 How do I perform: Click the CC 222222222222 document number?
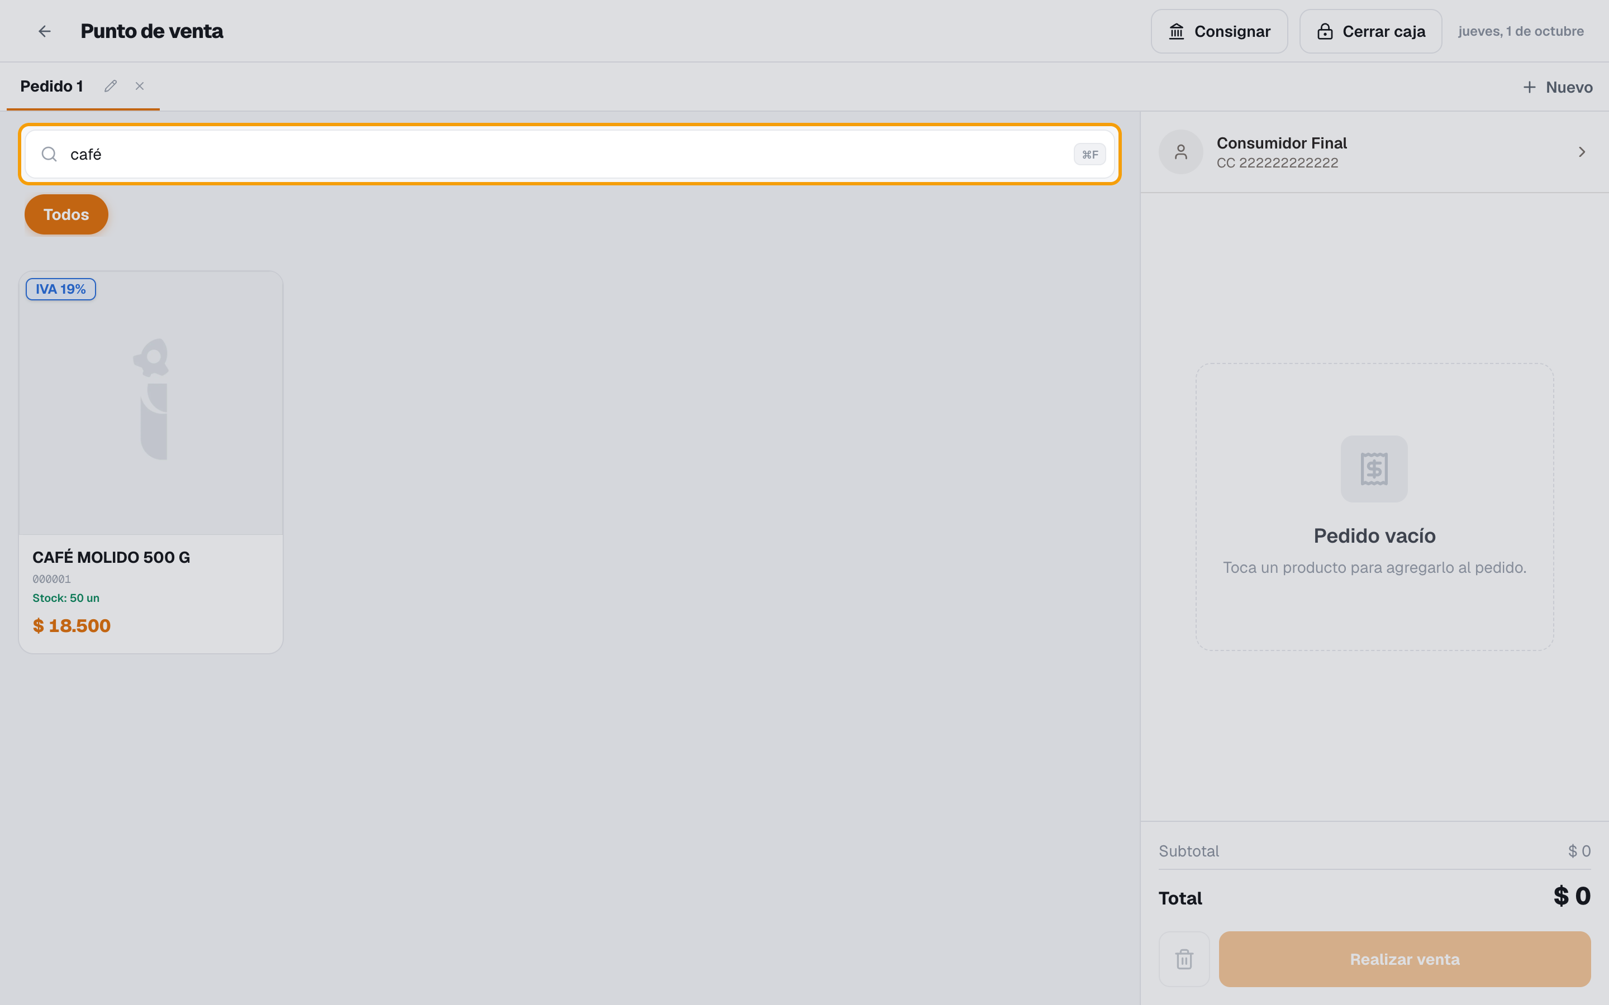tap(1277, 163)
